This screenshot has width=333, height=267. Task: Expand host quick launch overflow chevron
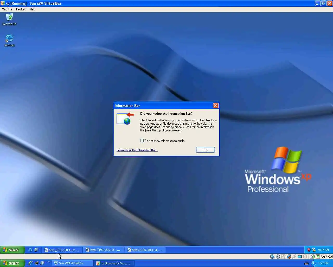pos(48,262)
